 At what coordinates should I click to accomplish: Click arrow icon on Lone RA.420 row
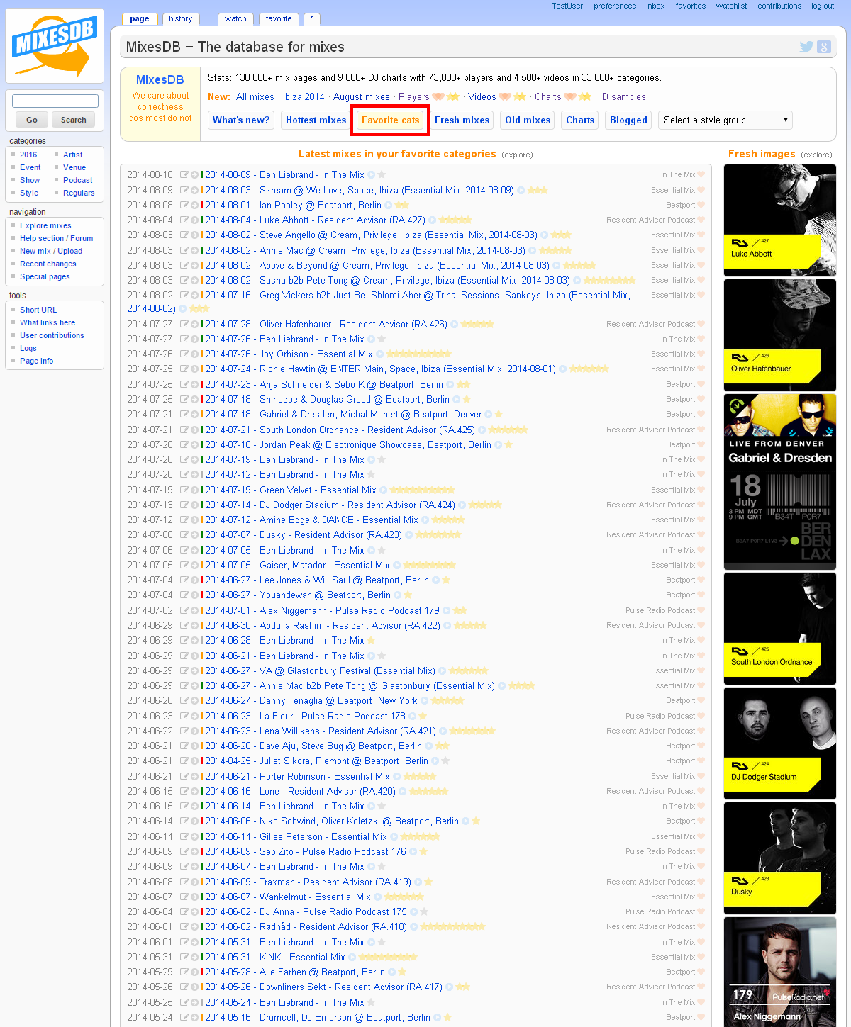[x=194, y=792]
